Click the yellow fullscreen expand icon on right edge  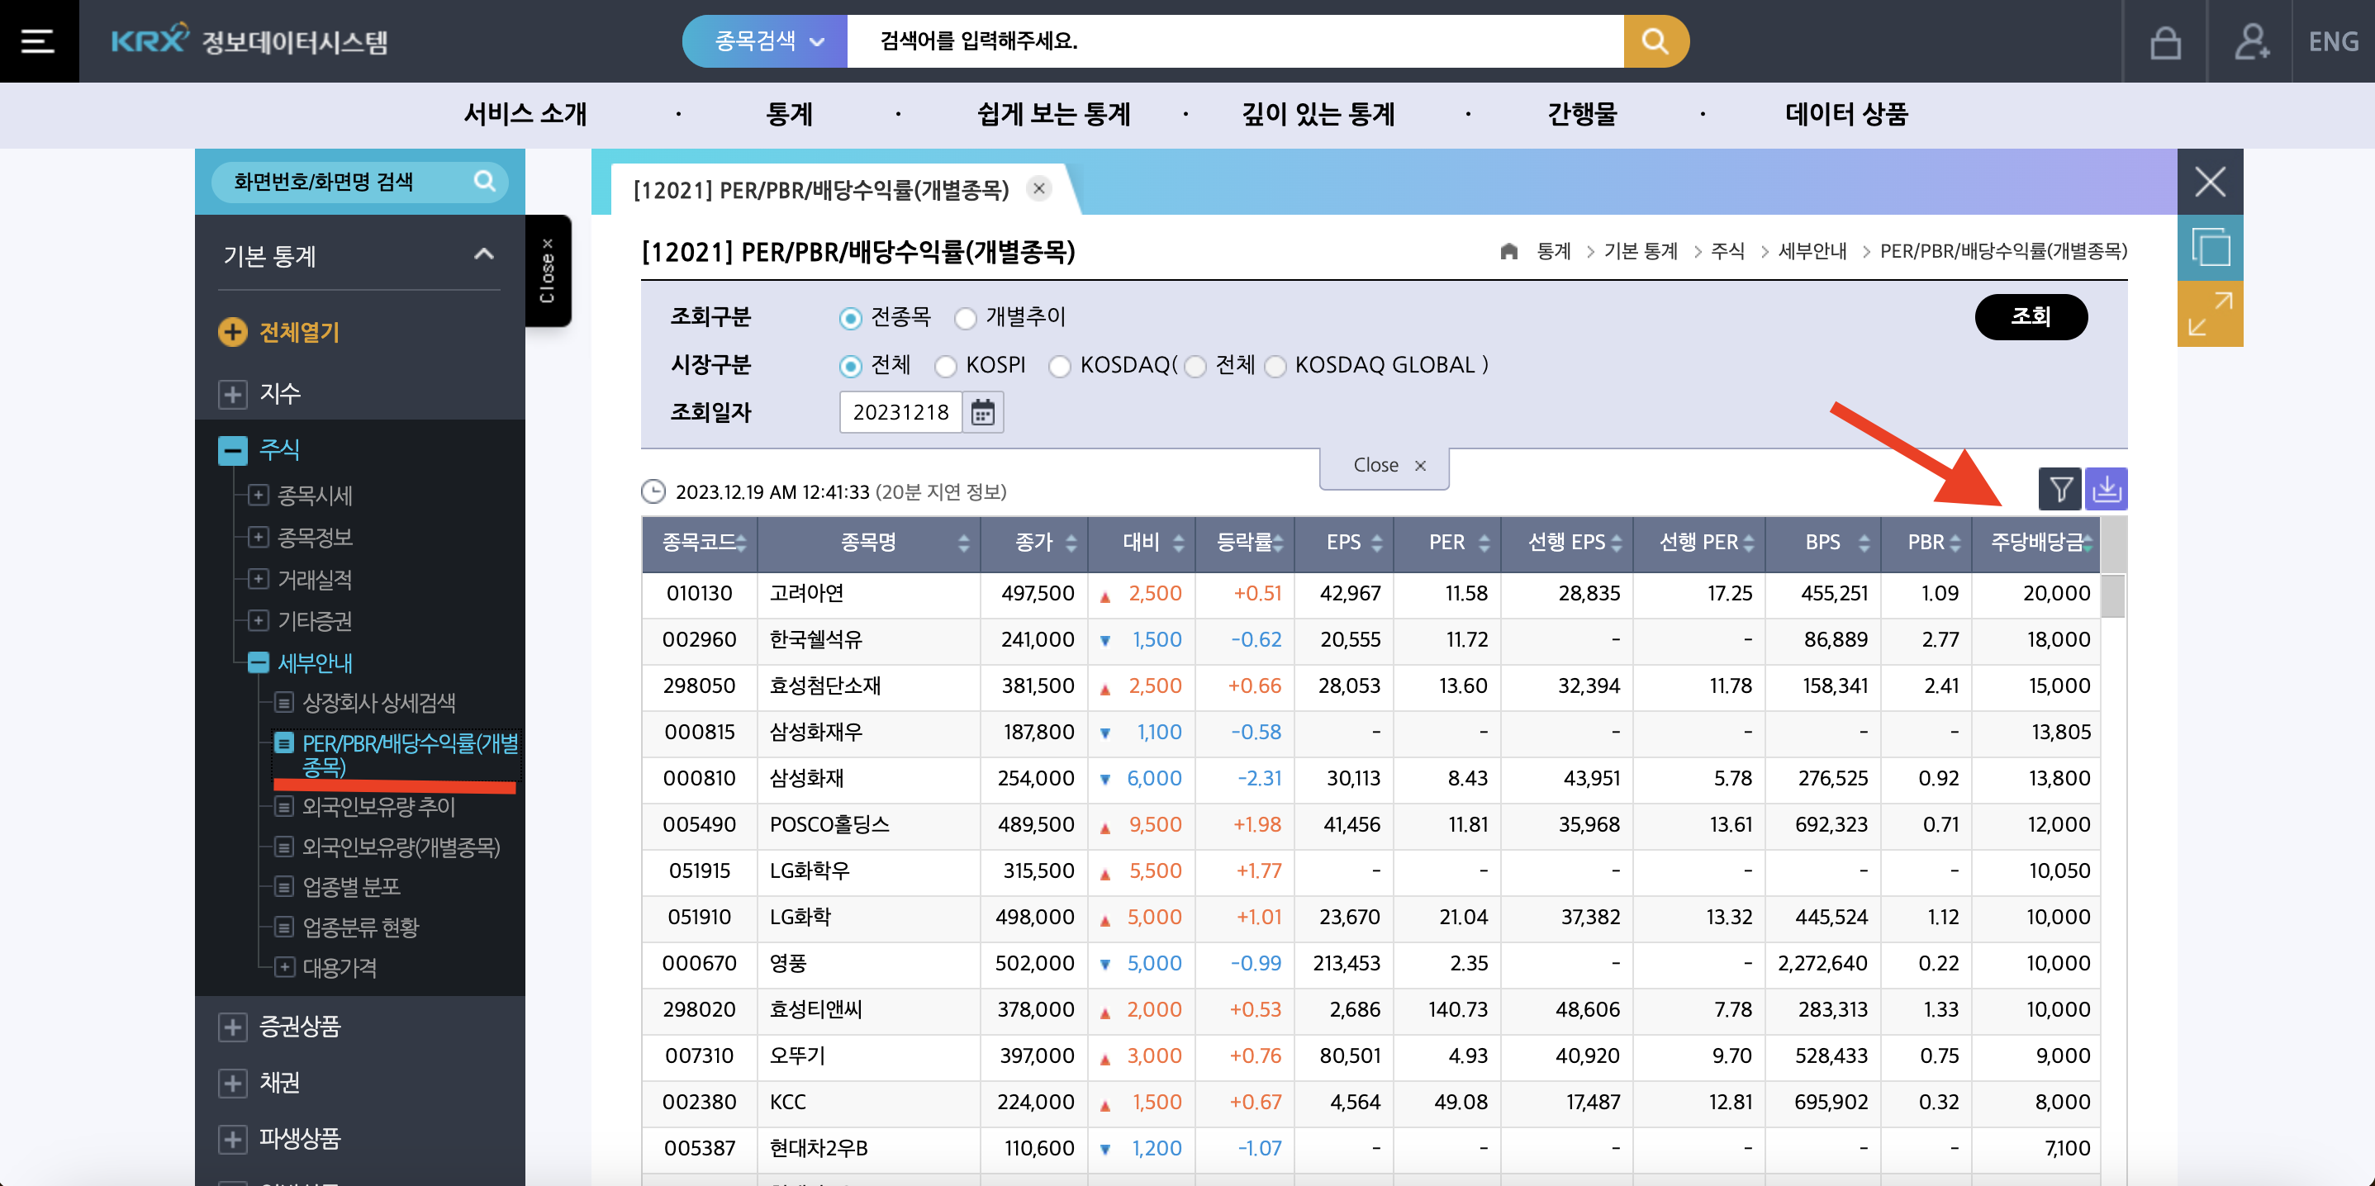pos(2210,313)
